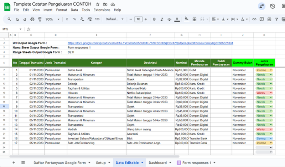Screen dimensions: 285x167
Task: Select column E header
Action: pos(97,35)
